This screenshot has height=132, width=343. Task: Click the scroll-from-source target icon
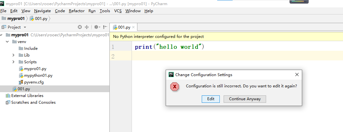pos(80,27)
